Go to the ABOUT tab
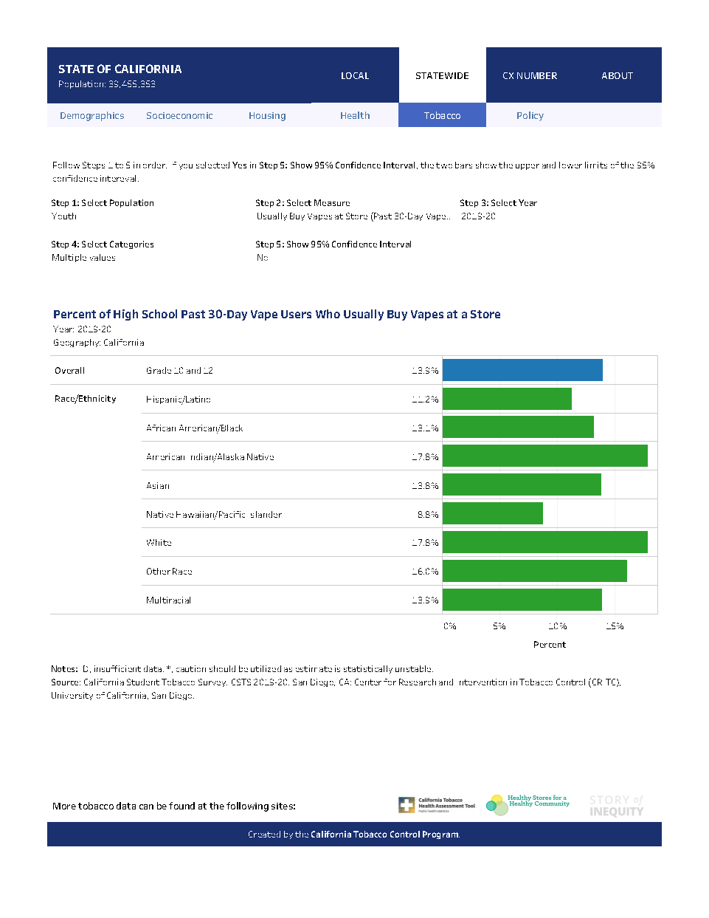 (618, 75)
